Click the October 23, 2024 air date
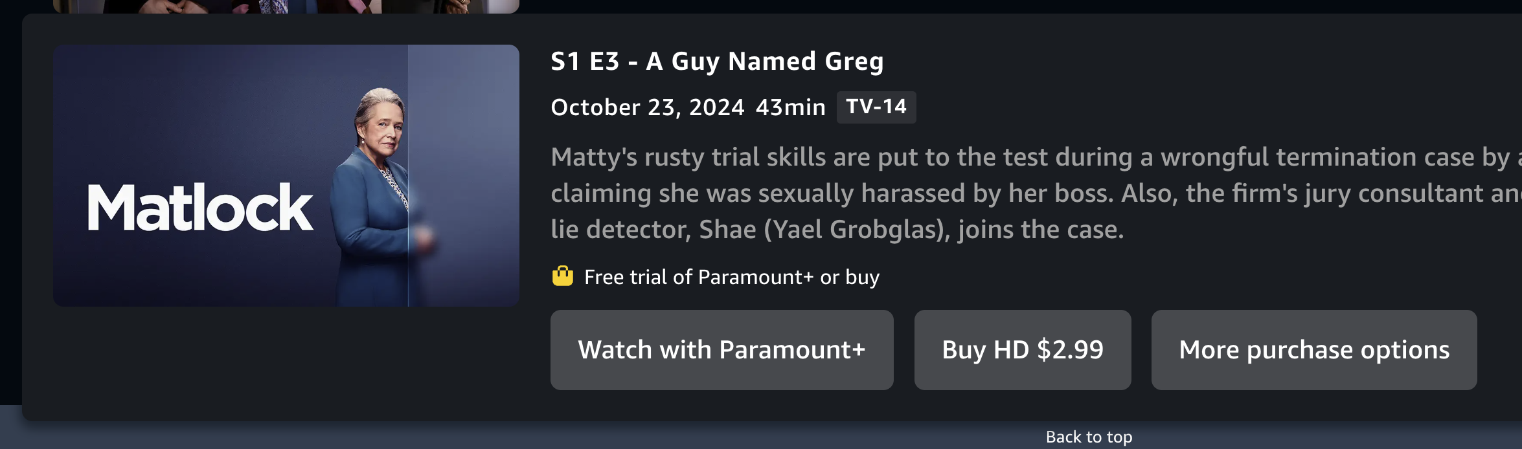The height and width of the screenshot is (449, 1522). [x=647, y=107]
